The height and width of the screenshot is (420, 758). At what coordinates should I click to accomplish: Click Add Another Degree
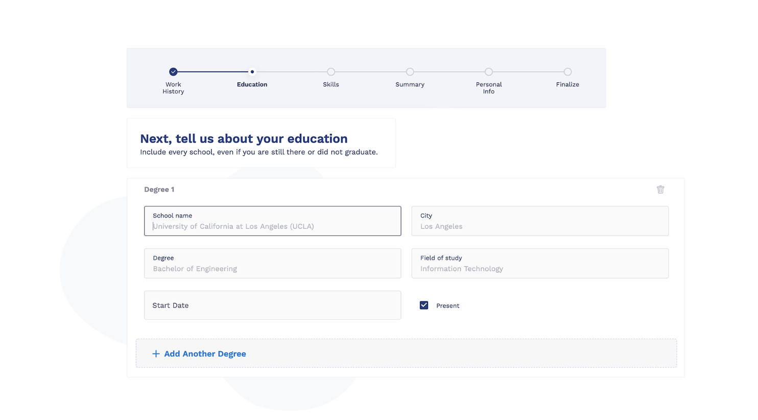tap(205, 354)
